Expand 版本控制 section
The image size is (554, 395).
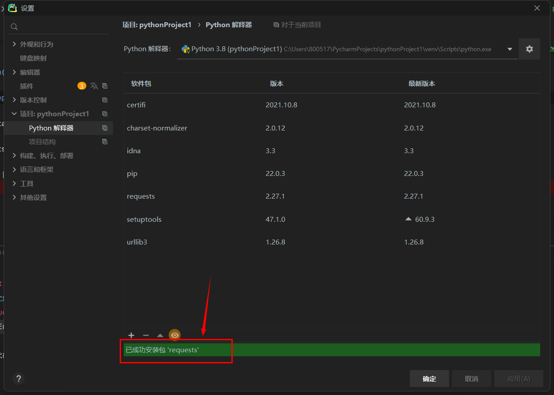(x=14, y=100)
